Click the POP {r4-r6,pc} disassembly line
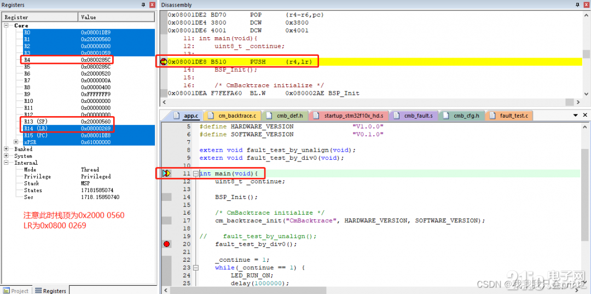The height and width of the screenshot is (294, 591). (246, 15)
